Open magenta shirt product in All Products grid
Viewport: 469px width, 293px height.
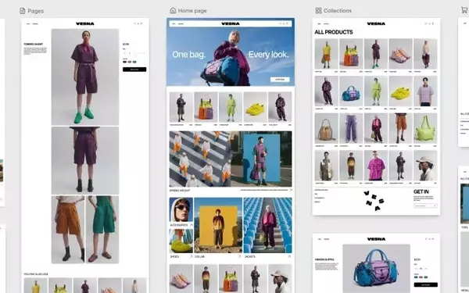pyautogui.click(x=376, y=166)
